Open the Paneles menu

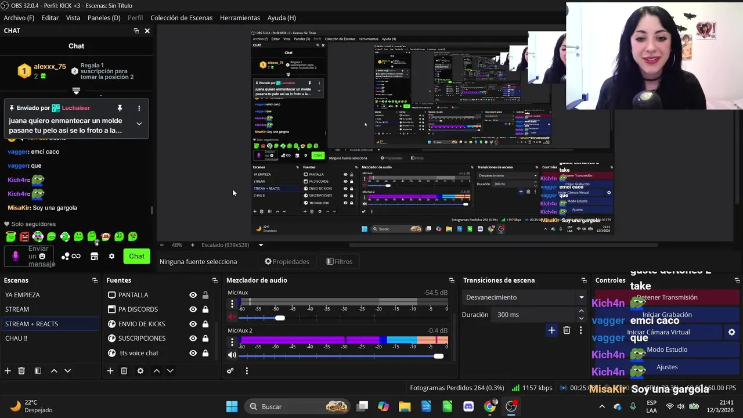pyautogui.click(x=104, y=18)
